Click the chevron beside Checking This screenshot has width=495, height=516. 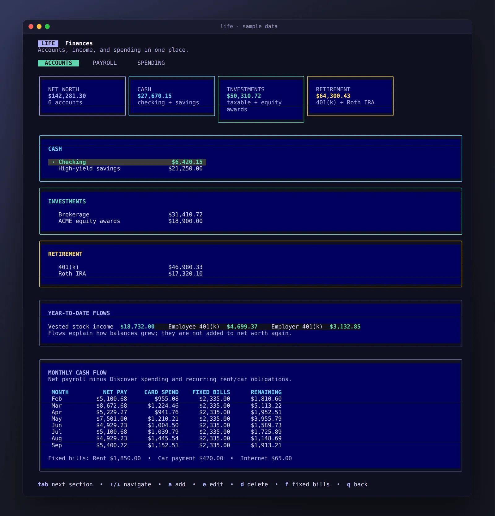click(x=53, y=162)
